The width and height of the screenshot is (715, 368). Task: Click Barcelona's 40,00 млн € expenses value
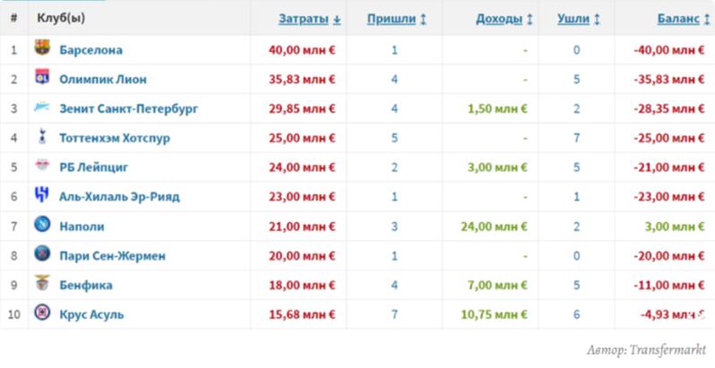point(302,50)
